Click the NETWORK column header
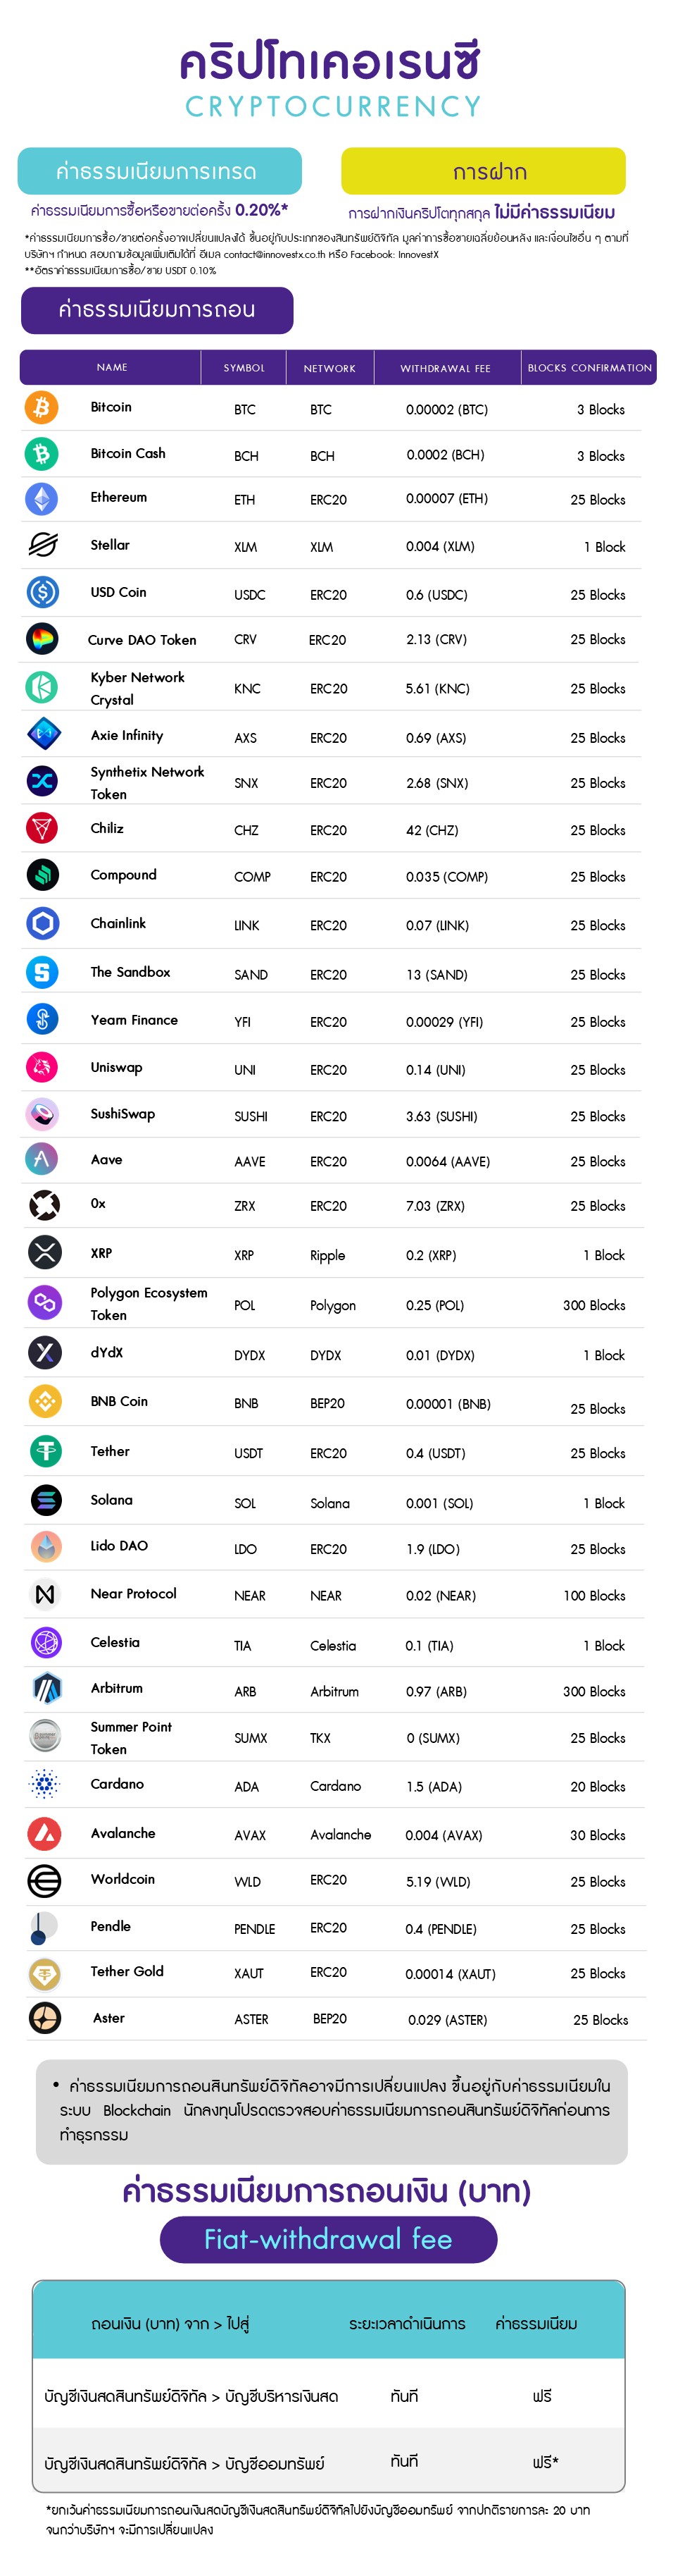This screenshot has height=2576, width=673. [329, 368]
